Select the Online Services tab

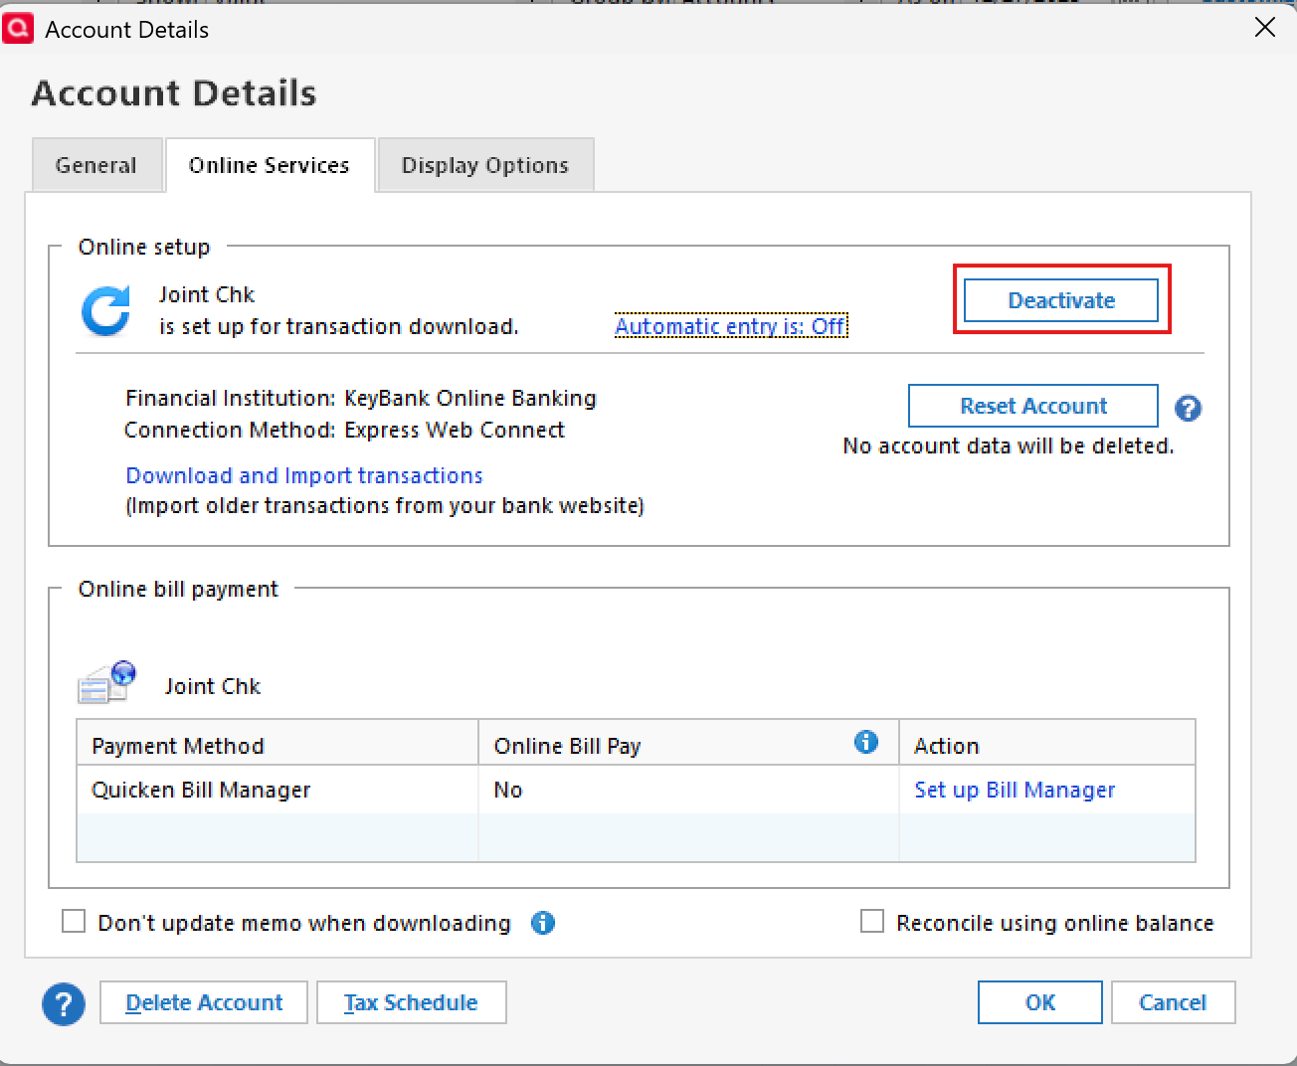point(270,165)
